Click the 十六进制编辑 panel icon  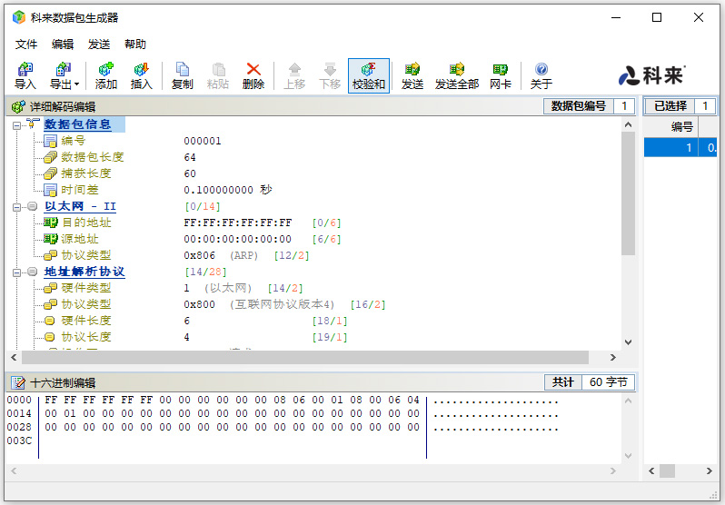[18, 383]
